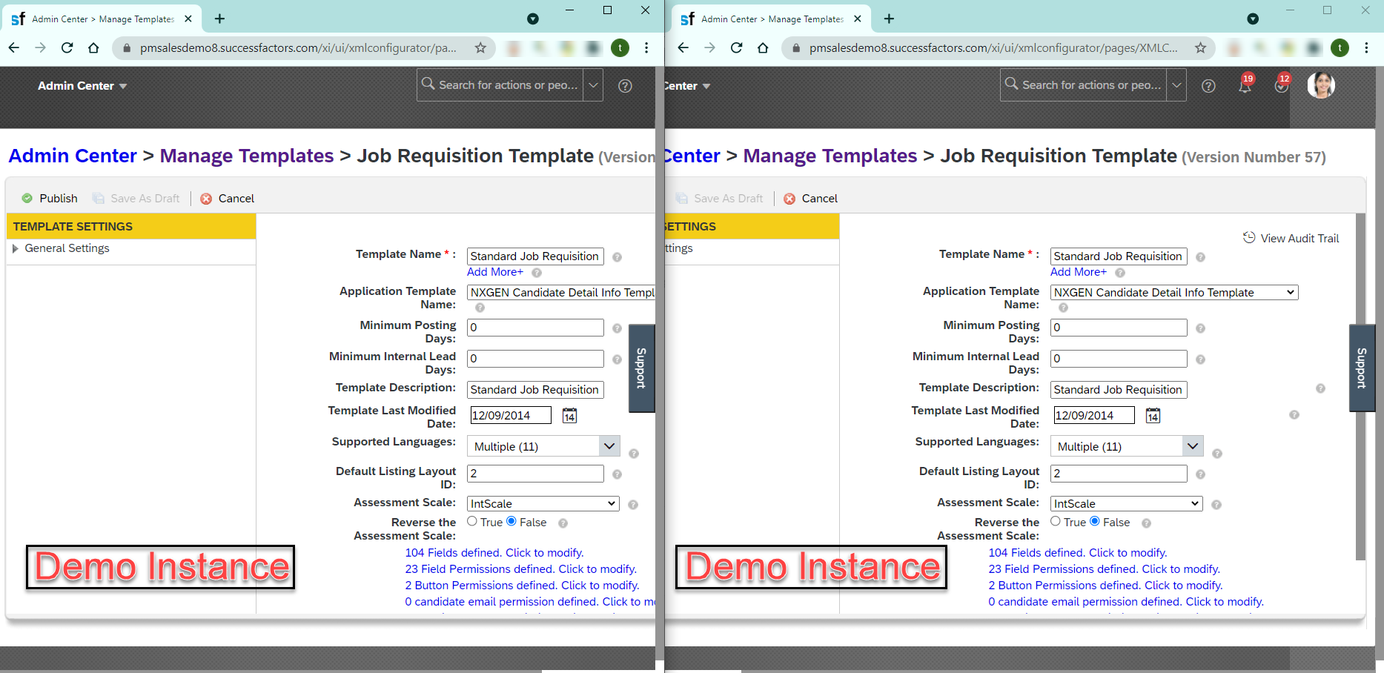Click Minimum Internal Lead Days help icon, left window

[x=617, y=359]
